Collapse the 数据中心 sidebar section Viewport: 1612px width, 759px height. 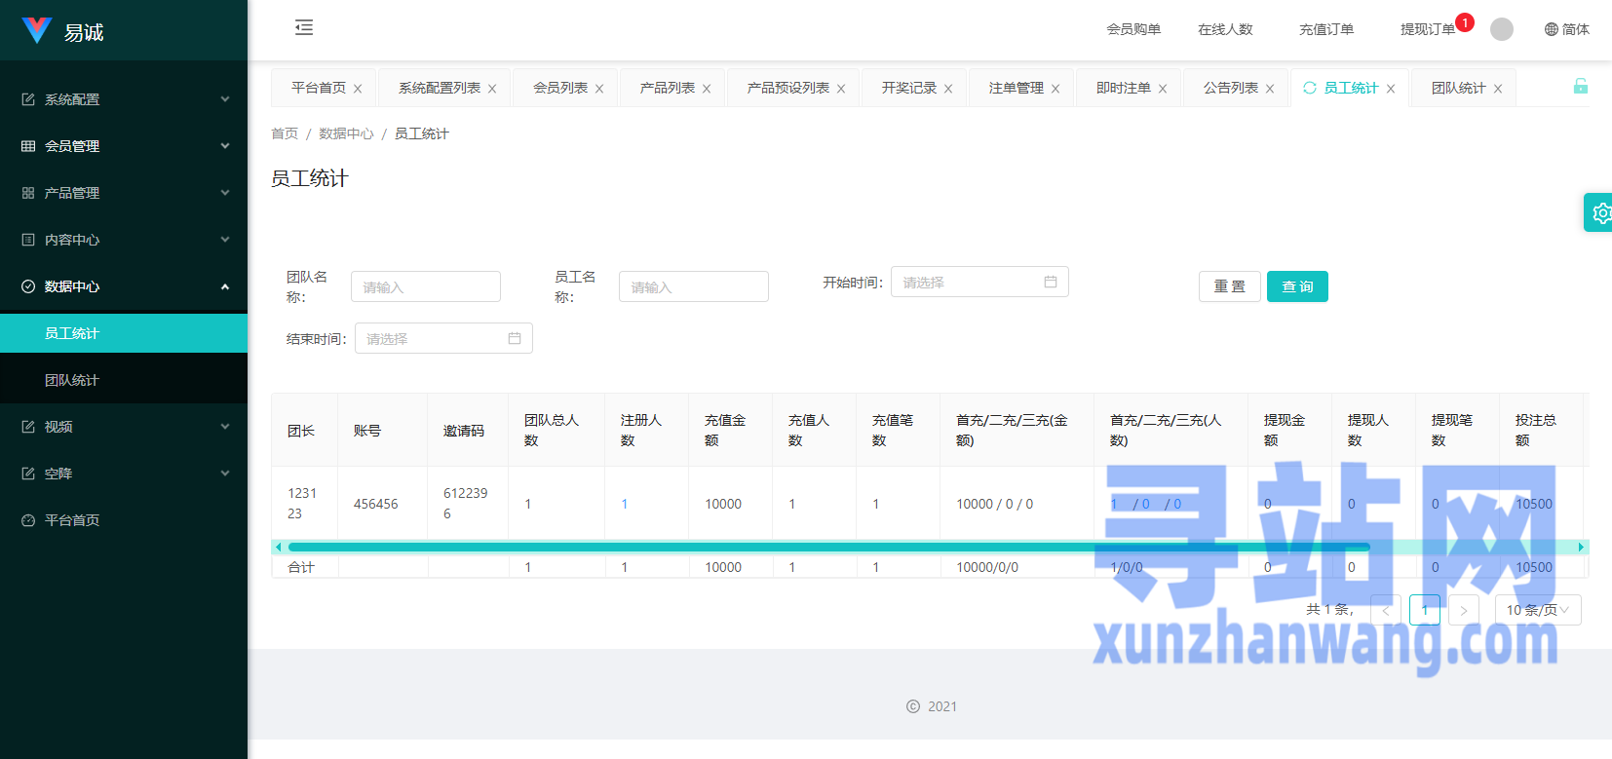click(124, 286)
